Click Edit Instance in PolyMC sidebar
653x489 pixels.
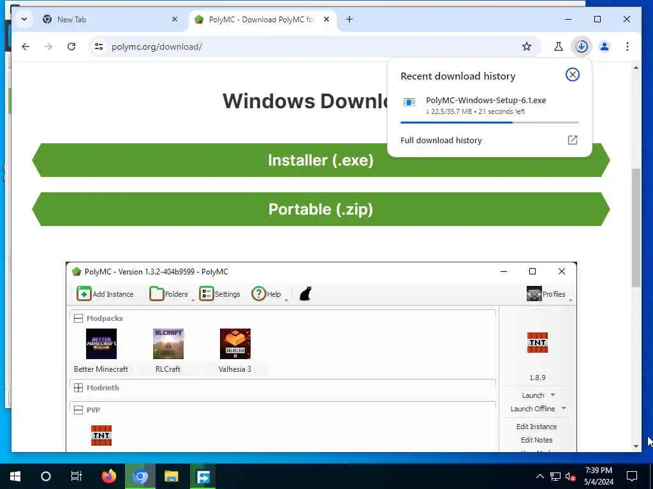(536, 427)
